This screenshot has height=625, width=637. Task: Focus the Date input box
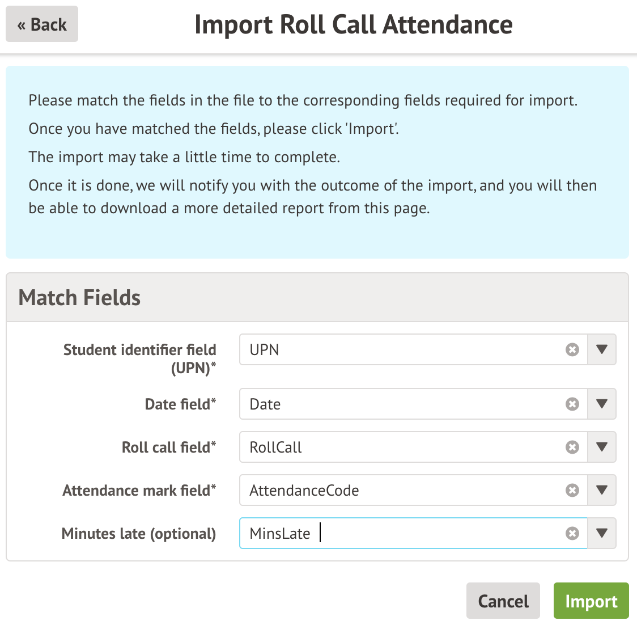point(397,404)
